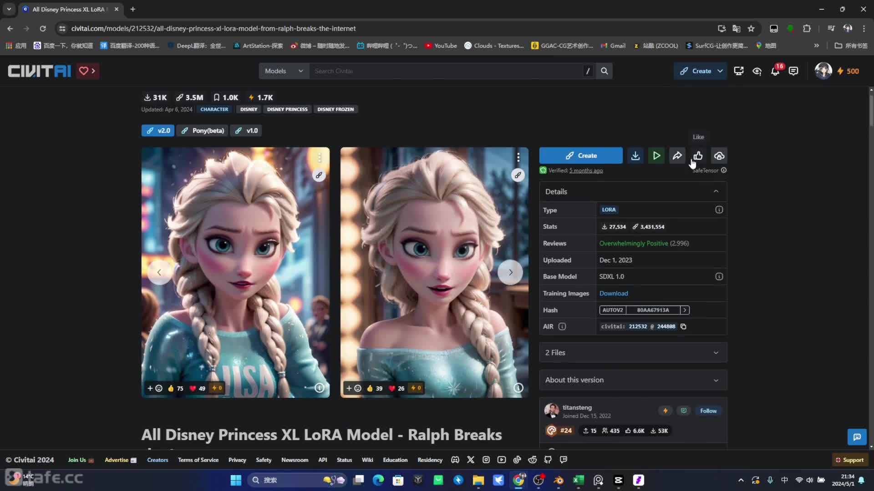Show info about LORA type
The image size is (874, 491).
coord(719,210)
